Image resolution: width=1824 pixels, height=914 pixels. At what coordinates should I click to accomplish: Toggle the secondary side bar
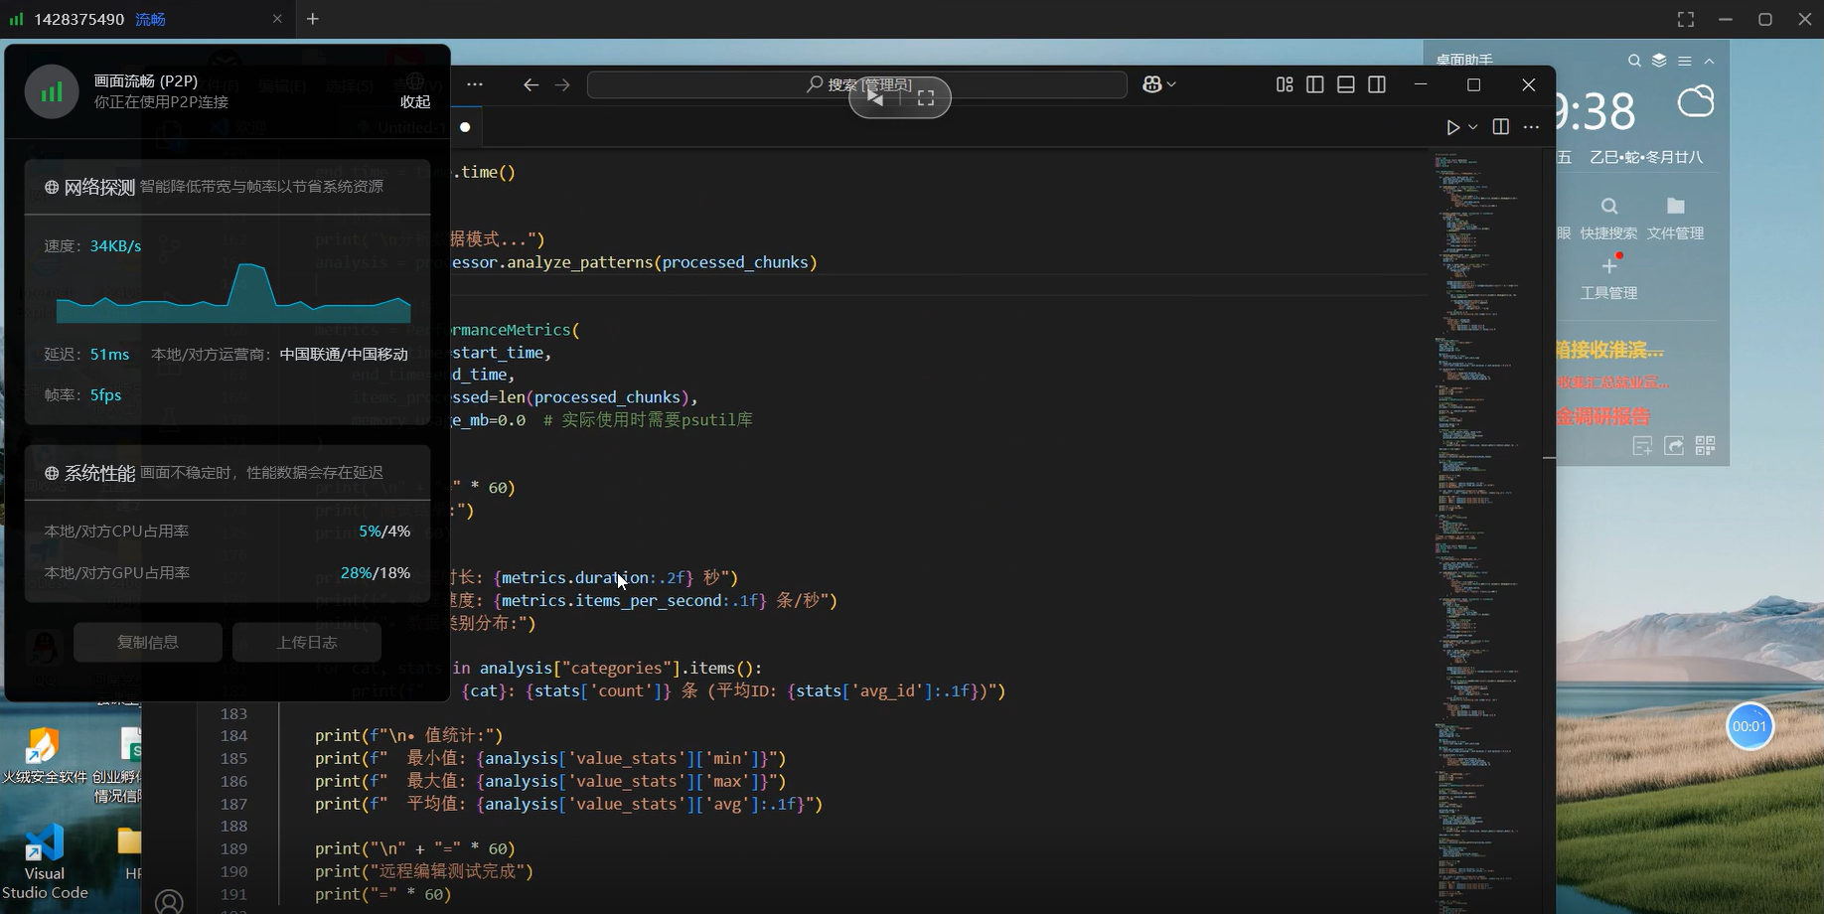pyautogui.click(x=1377, y=84)
